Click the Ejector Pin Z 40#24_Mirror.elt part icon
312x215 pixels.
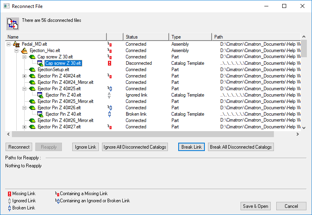click(32, 82)
